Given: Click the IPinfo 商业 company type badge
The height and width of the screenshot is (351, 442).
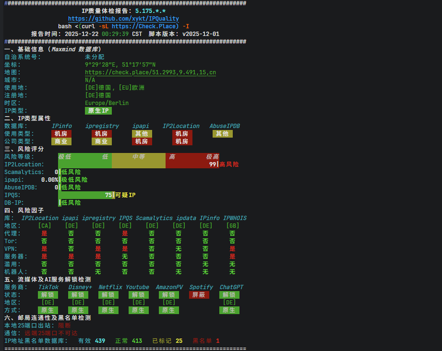Looking at the screenshot, I should [61, 141].
